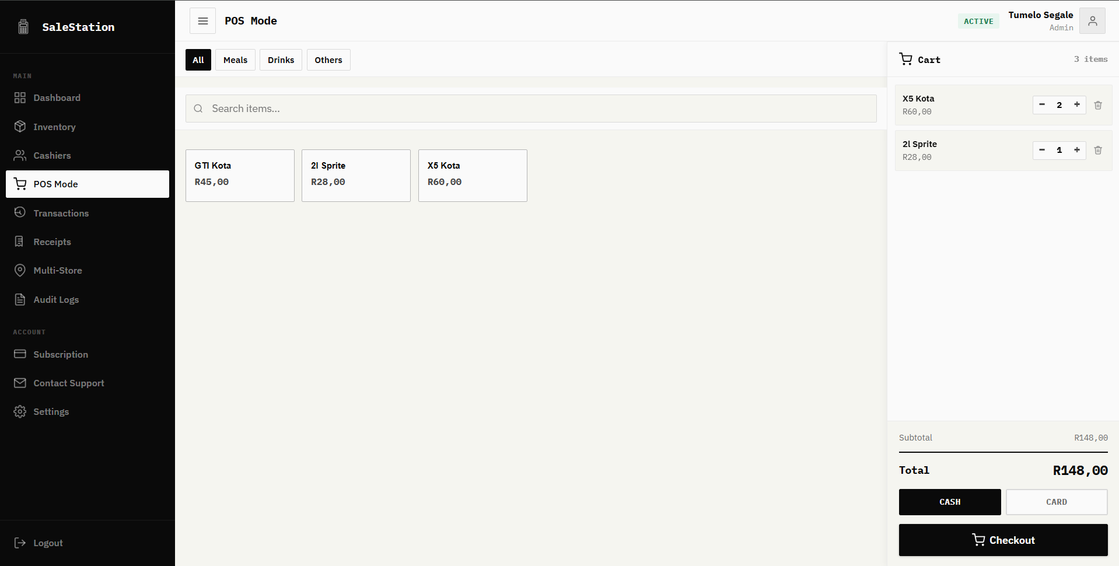The height and width of the screenshot is (566, 1119).
Task: Log out via Logout link
Action: [x=88, y=543]
